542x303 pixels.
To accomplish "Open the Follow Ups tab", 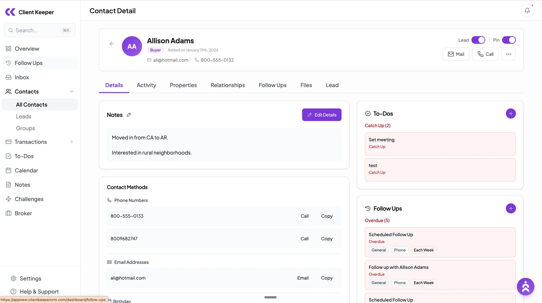I will [273, 85].
